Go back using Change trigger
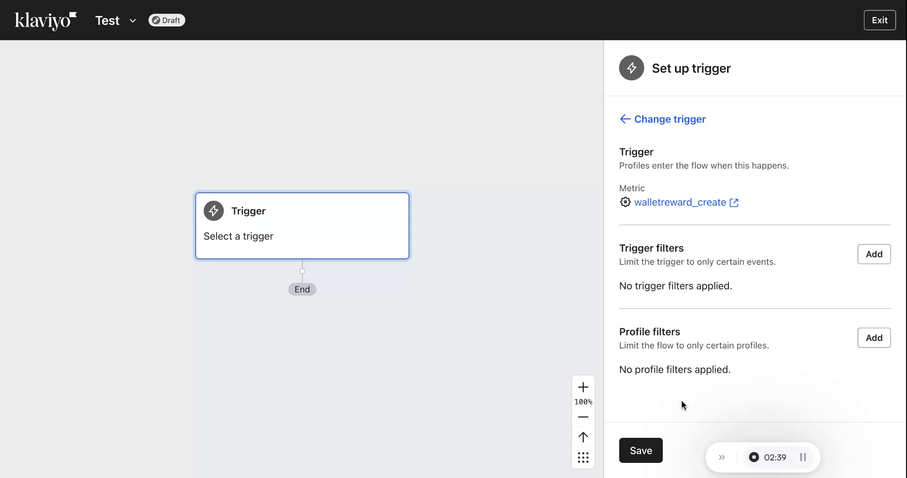The width and height of the screenshot is (907, 478). click(x=663, y=119)
